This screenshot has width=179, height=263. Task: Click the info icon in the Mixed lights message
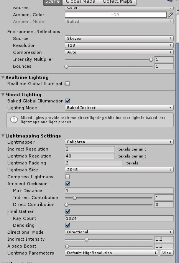pyautogui.click(x=14, y=120)
